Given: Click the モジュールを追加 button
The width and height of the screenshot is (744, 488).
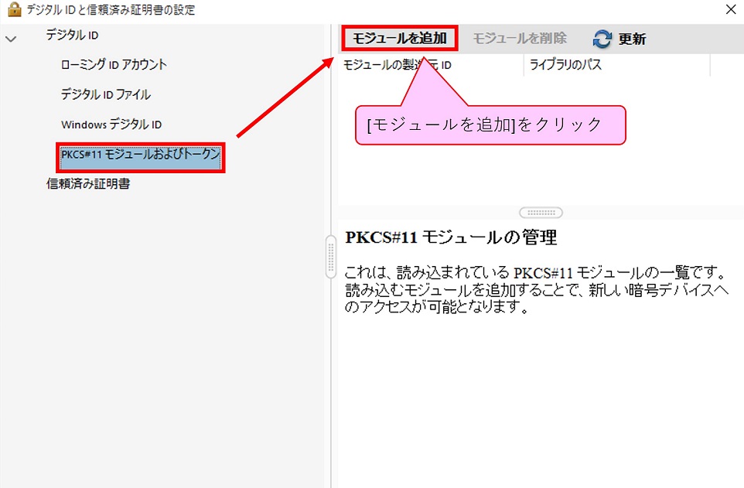Looking at the screenshot, I should coord(399,38).
